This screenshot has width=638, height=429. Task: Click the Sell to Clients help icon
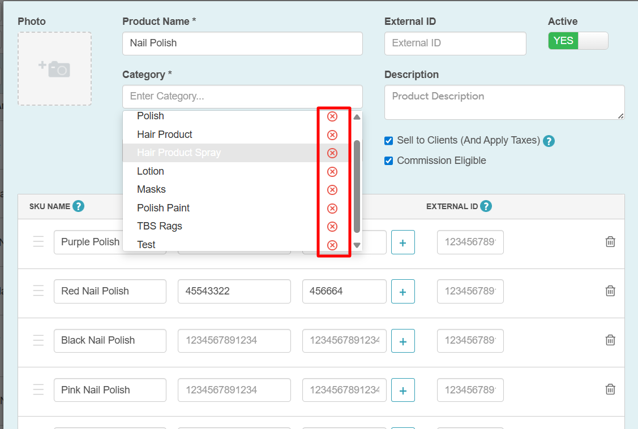pyautogui.click(x=549, y=141)
